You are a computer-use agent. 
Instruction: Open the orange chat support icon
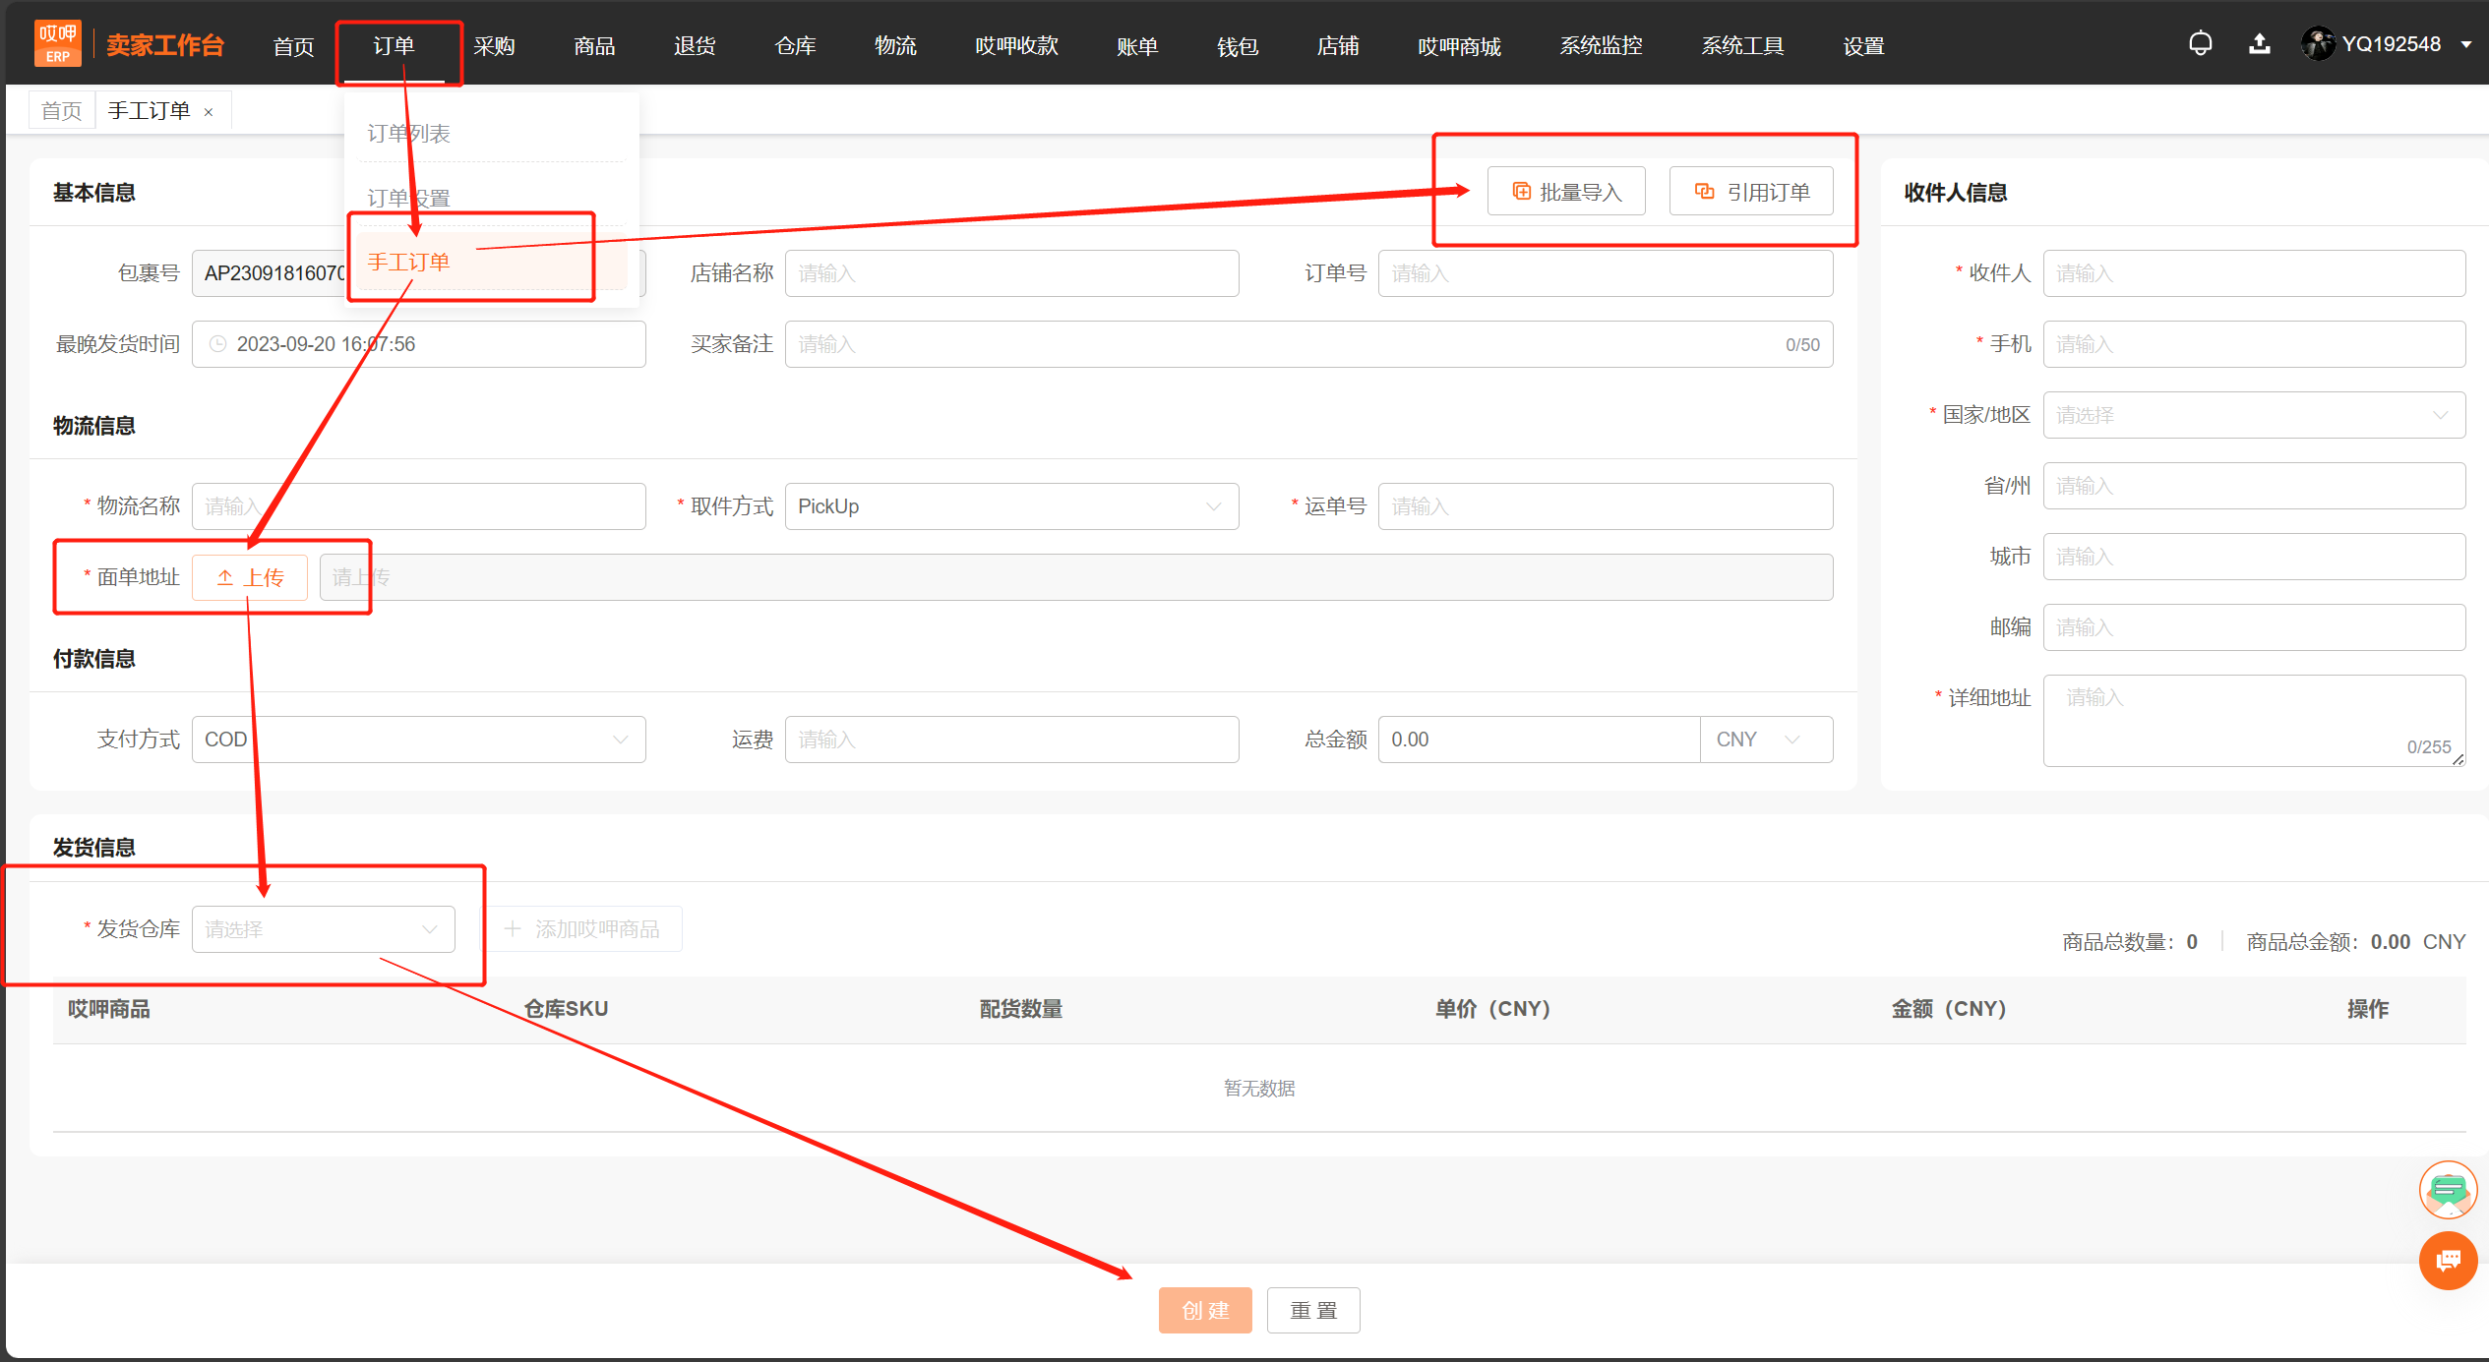tap(2448, 1260)
